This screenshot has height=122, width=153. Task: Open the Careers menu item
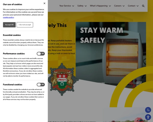click(118, 6)
